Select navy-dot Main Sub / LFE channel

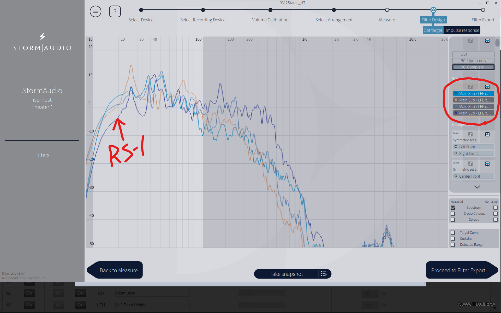[474, 113]
